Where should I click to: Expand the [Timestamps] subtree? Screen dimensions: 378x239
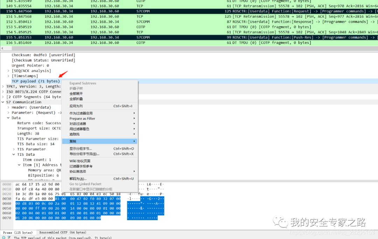tap(8, 76)
